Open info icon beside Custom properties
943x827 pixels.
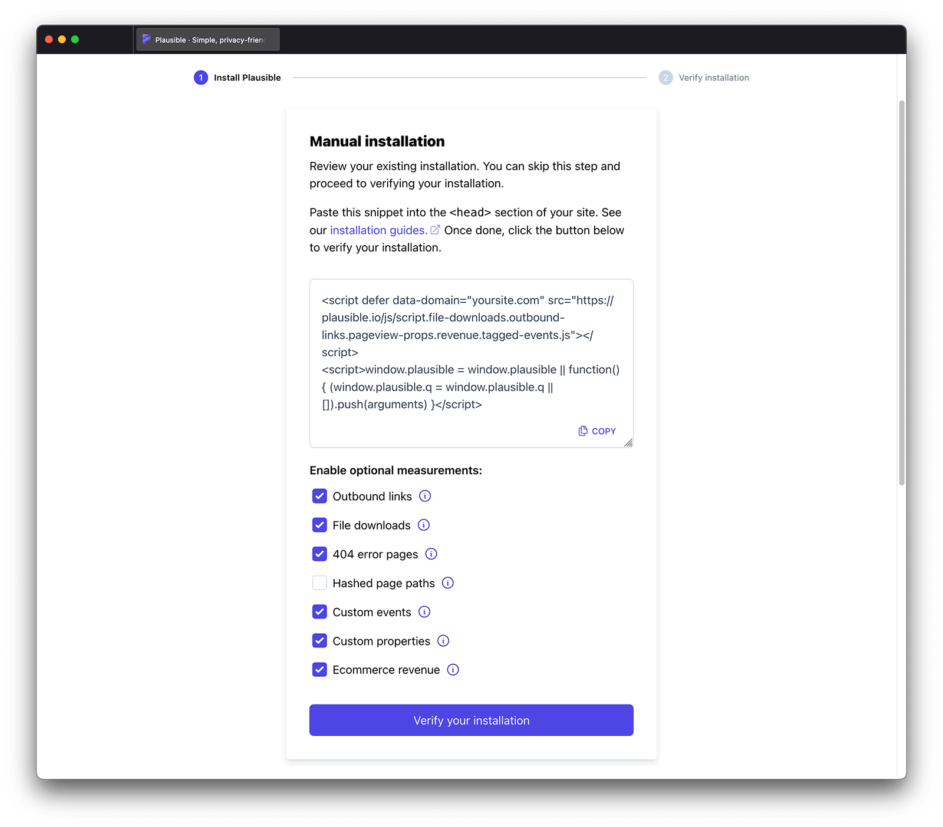pos(443,640)
